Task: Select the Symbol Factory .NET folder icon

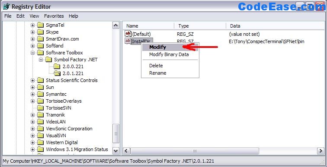Action: point(48,60)
